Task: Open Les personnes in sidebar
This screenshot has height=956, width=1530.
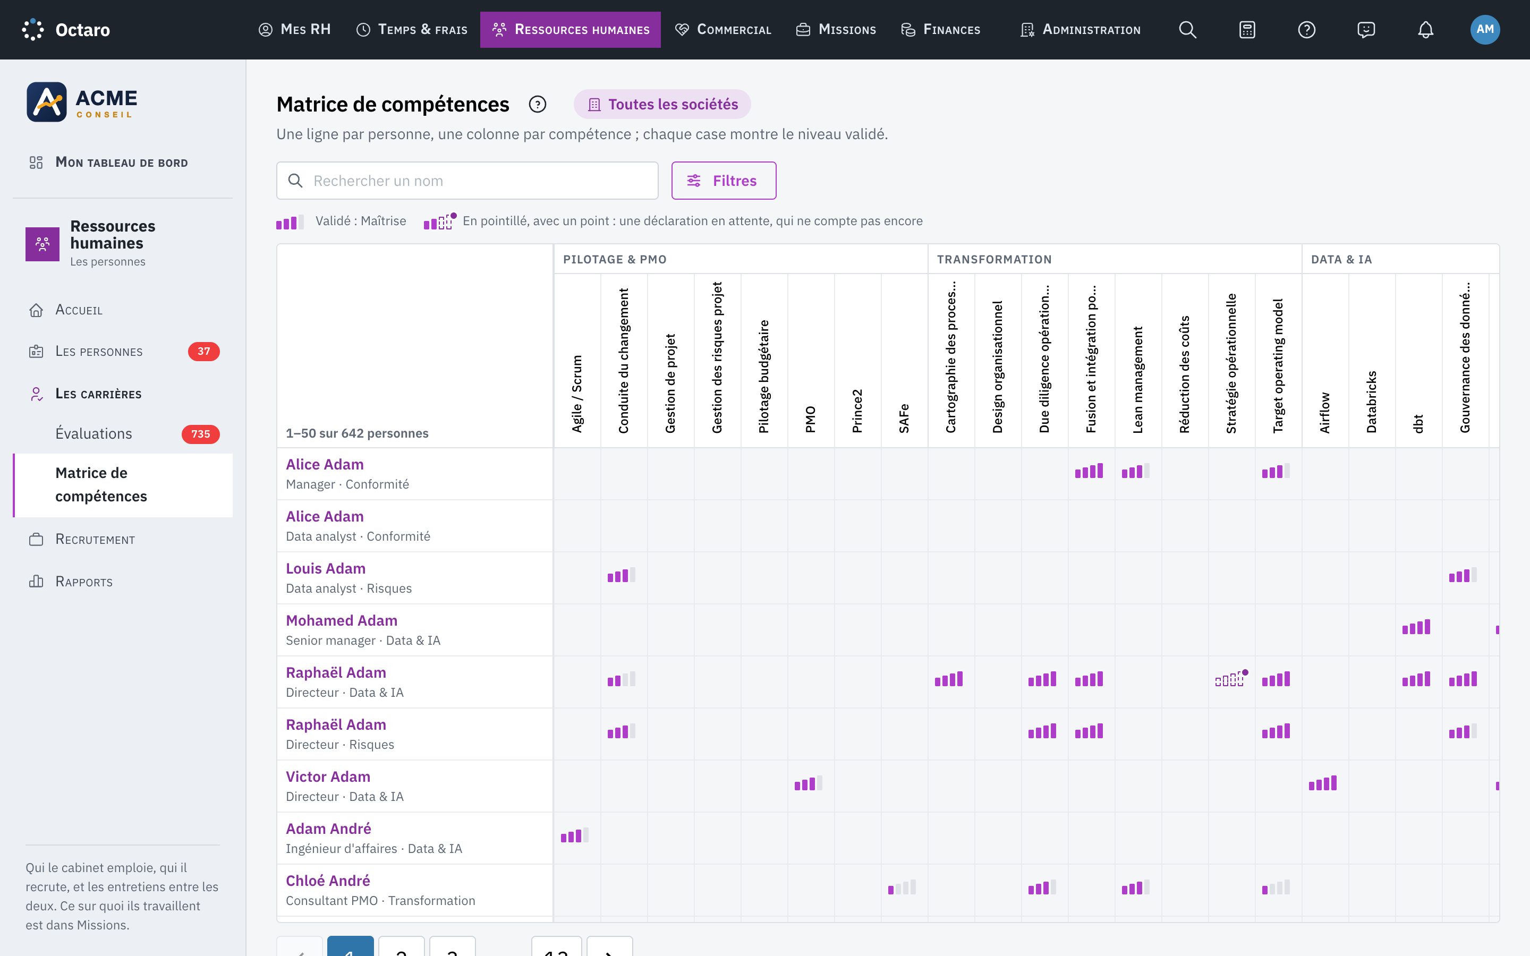Action: click(123, 352)
